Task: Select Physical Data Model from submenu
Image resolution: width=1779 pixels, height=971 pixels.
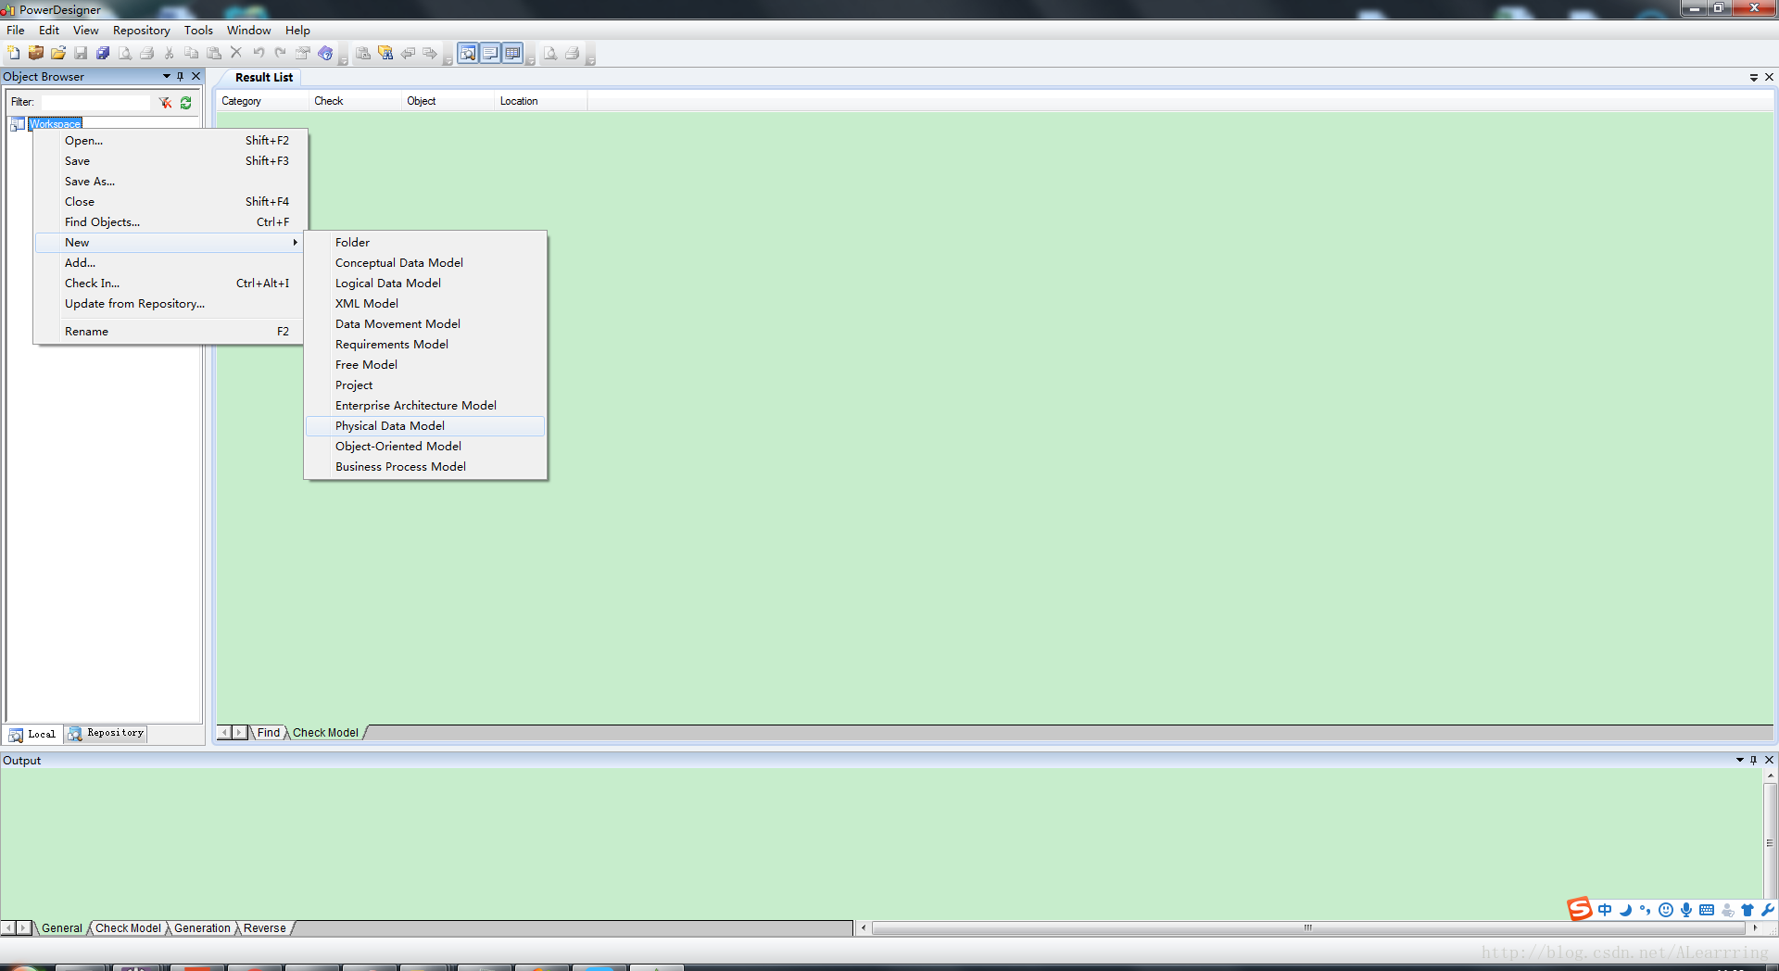Action: [x=425, y=426]
